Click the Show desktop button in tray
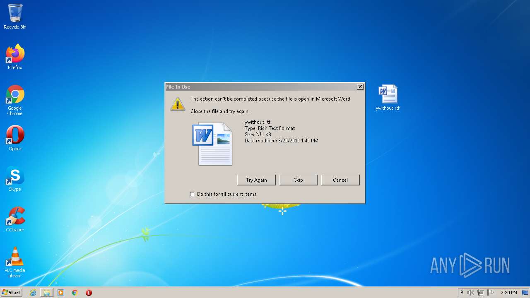530x298 pixels. (x=525, y=293)
